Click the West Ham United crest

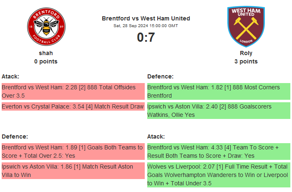[246, 27]
